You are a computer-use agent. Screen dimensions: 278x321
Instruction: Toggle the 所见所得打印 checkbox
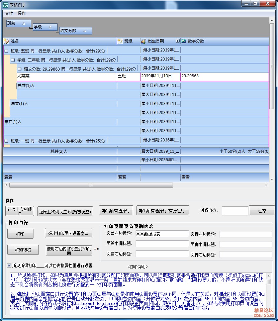[x=9, y=265]
